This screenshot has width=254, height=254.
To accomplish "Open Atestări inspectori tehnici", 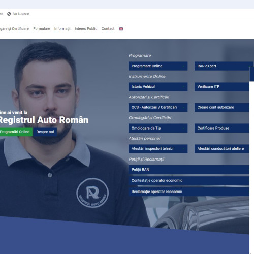I will (158, 149).
